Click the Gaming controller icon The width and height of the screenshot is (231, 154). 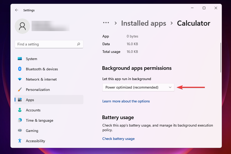tap(20, 131)
